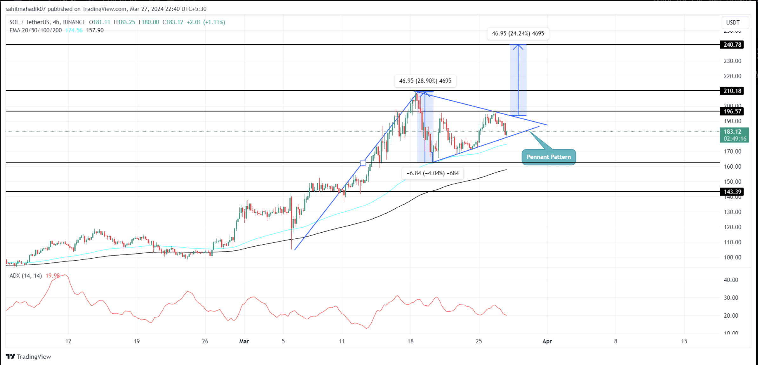Click the EMA value 174.56
Viewport: 758px width, 365px height.
pyautogui.click(x=74, y=30)
